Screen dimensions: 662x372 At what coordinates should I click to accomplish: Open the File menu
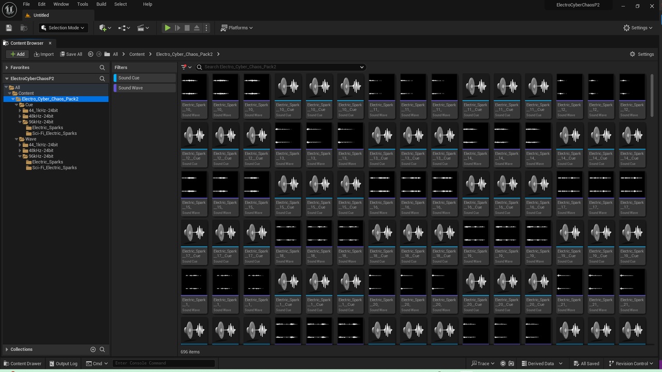pos(26,4)
